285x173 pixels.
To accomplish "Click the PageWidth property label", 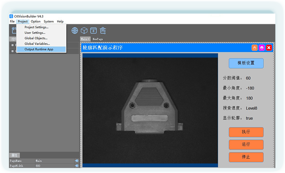I will click(x=16, y=165).
